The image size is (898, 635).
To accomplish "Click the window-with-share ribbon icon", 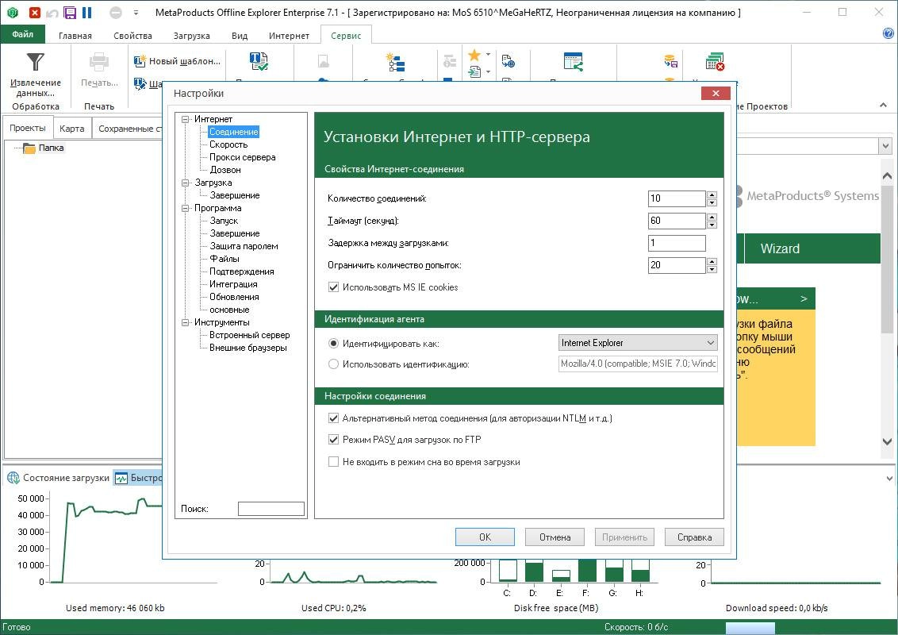I will click(573, 62).
